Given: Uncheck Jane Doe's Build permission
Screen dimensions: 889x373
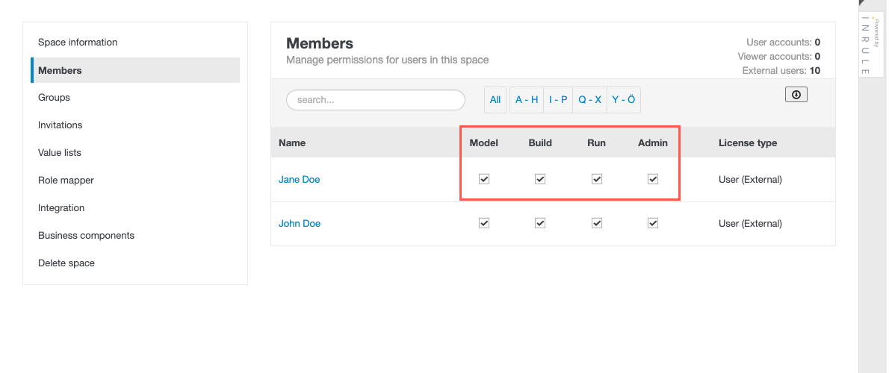Looking at the screenshot, I should pos(540,179).
